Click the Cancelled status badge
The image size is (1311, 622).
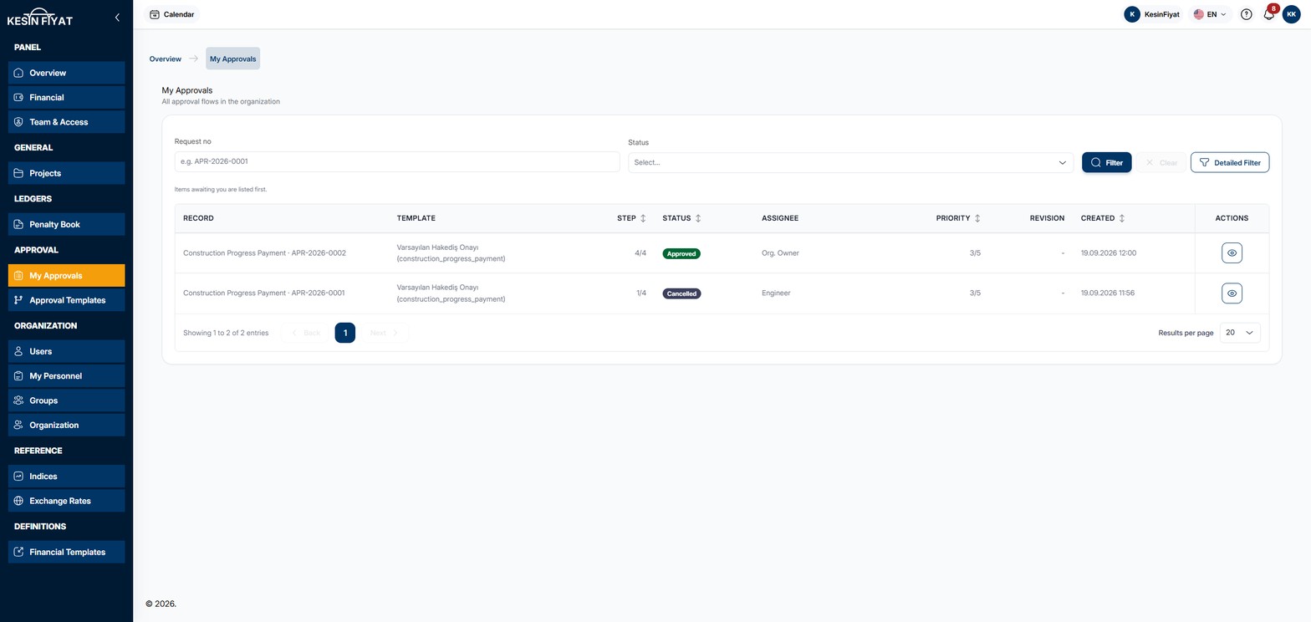coord(681,293)
